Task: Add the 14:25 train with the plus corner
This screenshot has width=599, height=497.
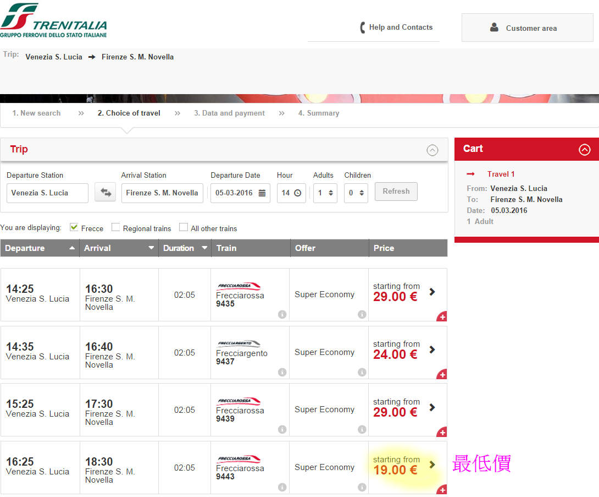Action: [x=442, y=317]
